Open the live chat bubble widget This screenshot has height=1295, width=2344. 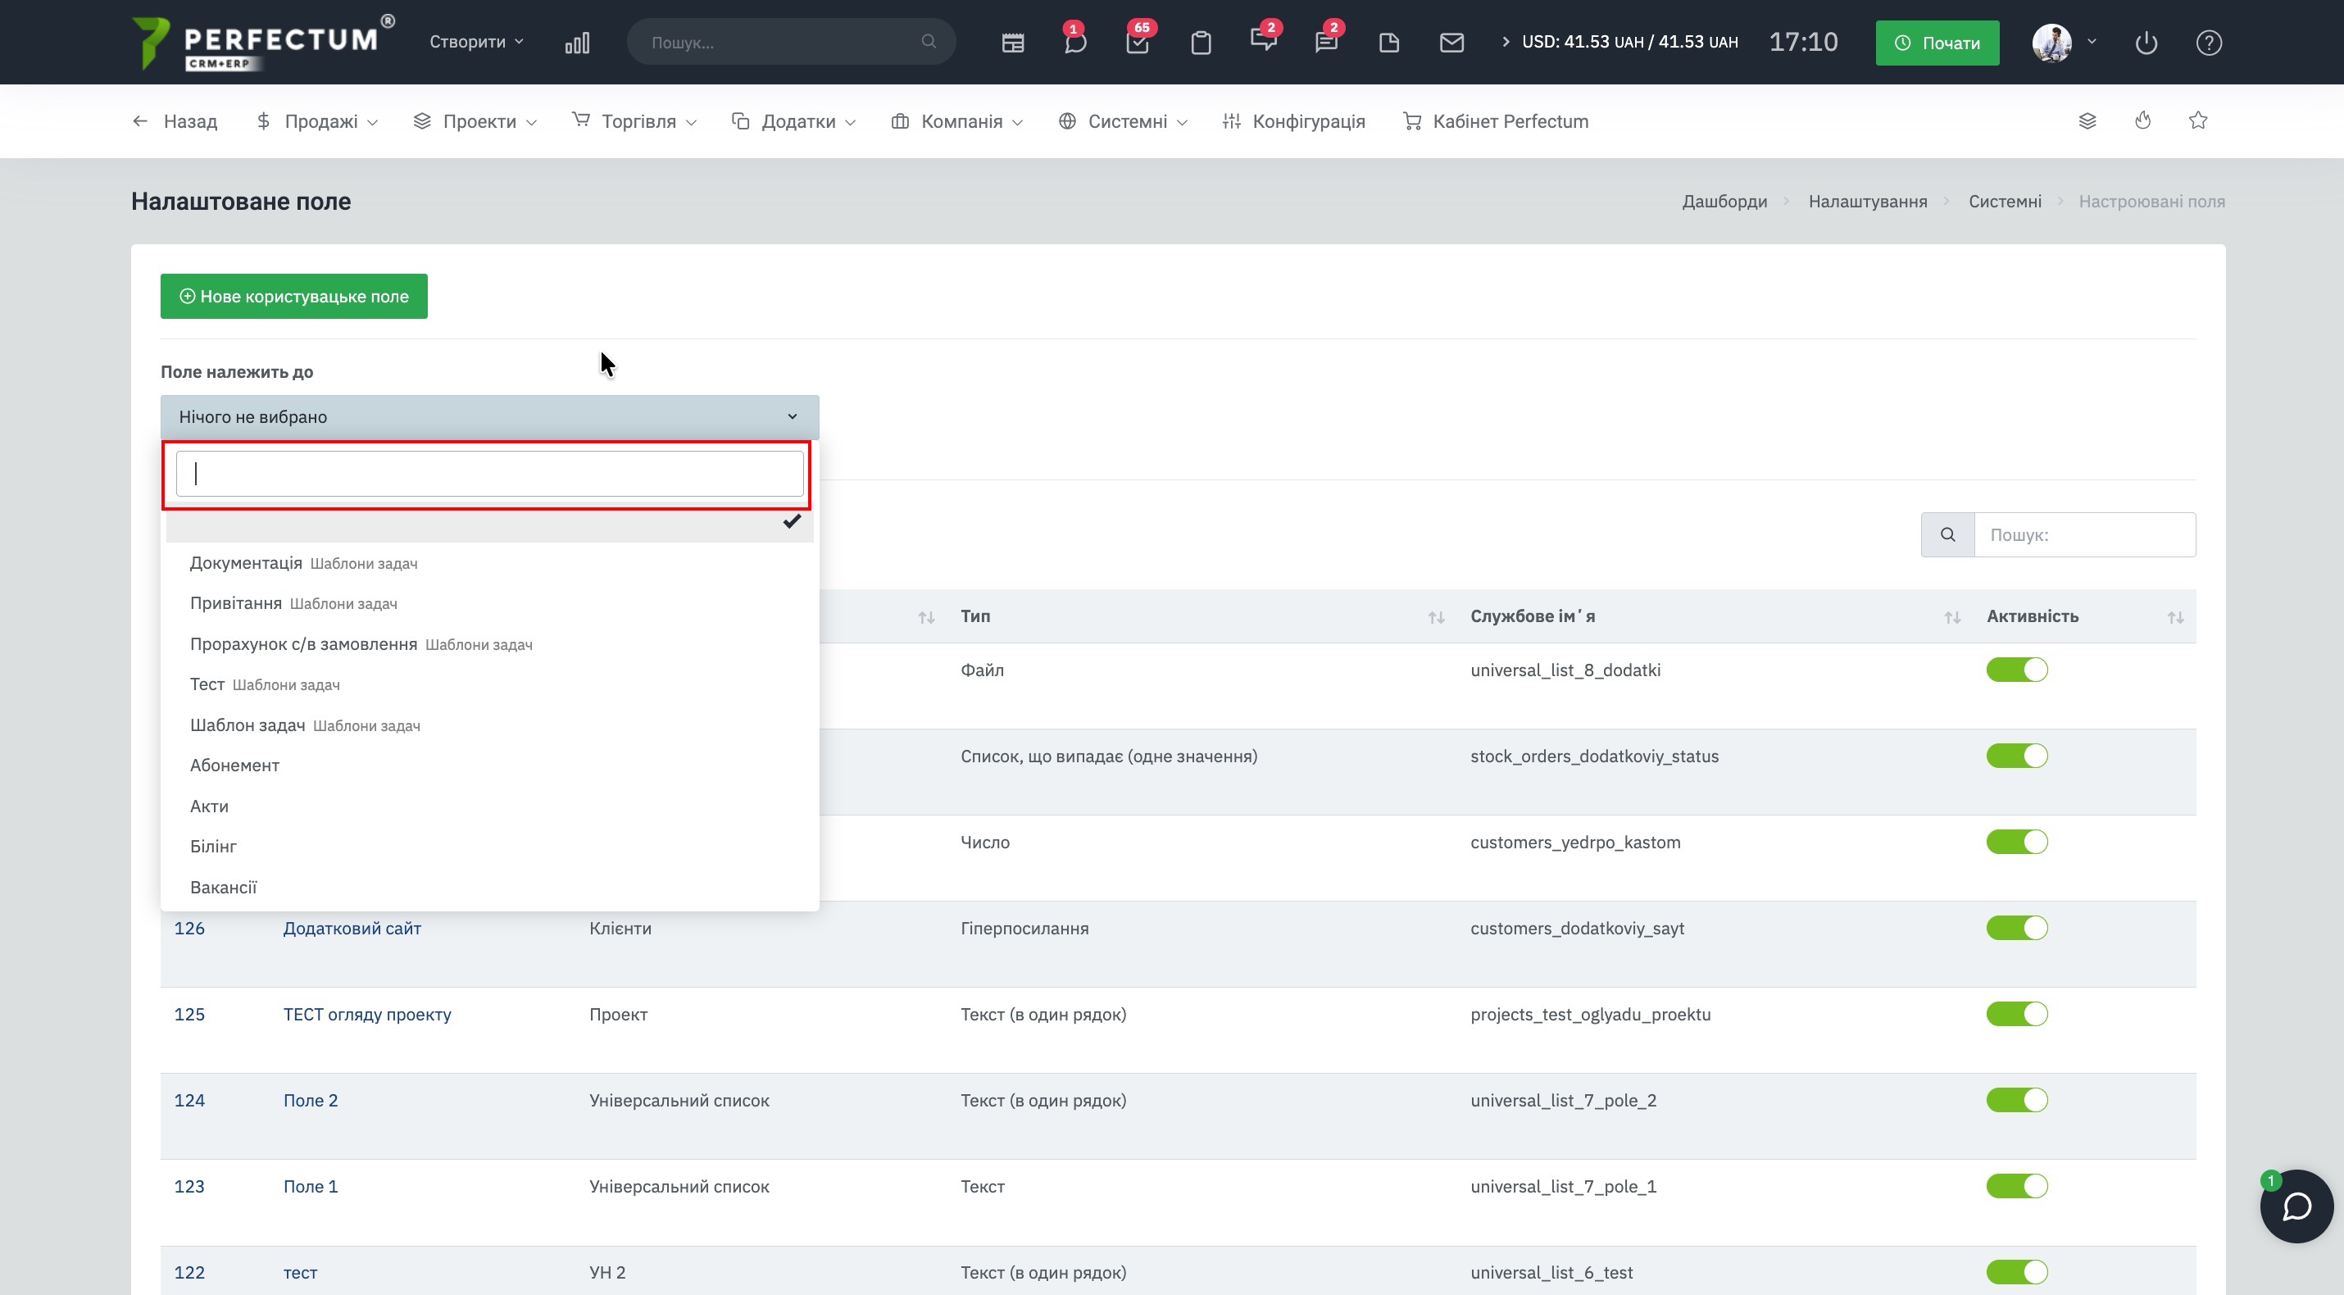coord(2296,1206)
